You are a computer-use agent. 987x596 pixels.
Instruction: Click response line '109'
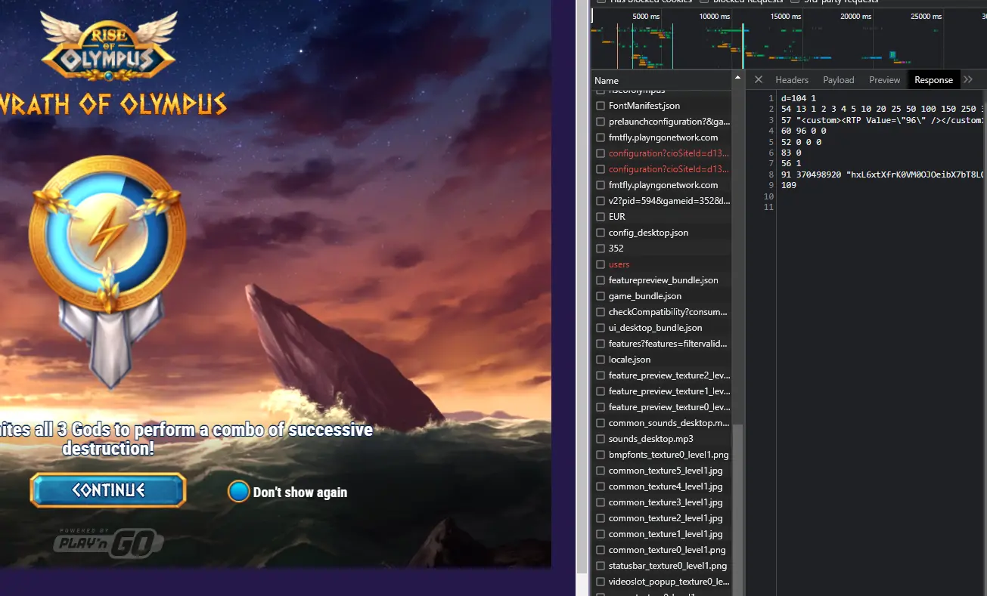(x=789, y=185)
